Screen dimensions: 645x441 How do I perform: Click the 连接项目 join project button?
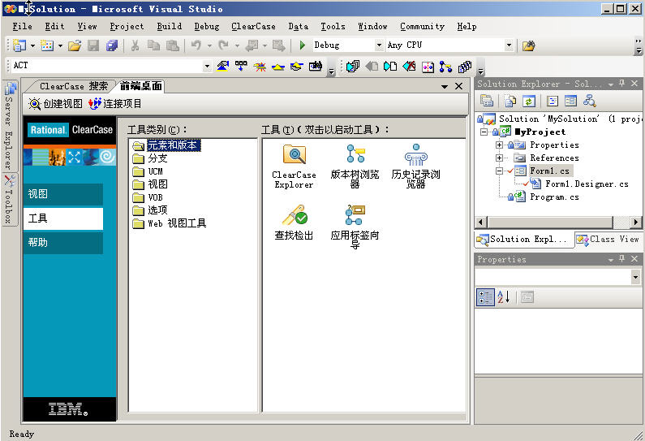114,104
